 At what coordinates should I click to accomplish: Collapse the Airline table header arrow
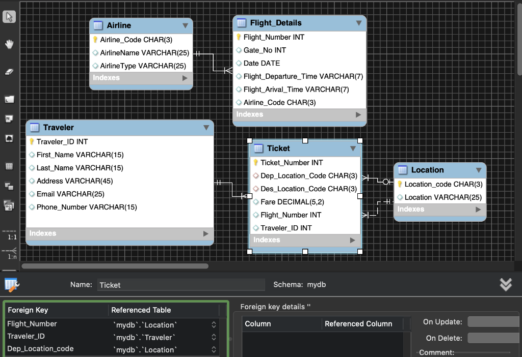pos(186,25)
